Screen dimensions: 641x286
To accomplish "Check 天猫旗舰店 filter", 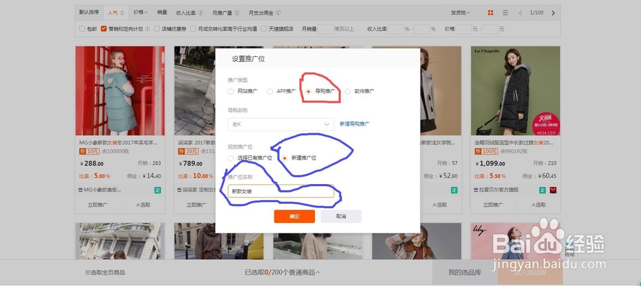I will [264, 29].
